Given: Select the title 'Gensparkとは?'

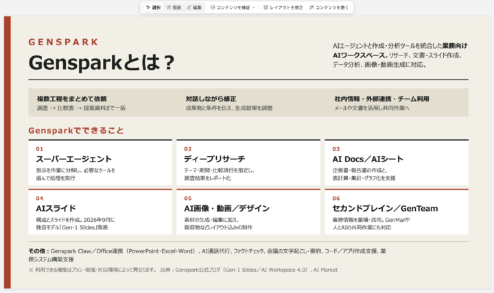Looking at the screenshot, I should pos(101,62).
